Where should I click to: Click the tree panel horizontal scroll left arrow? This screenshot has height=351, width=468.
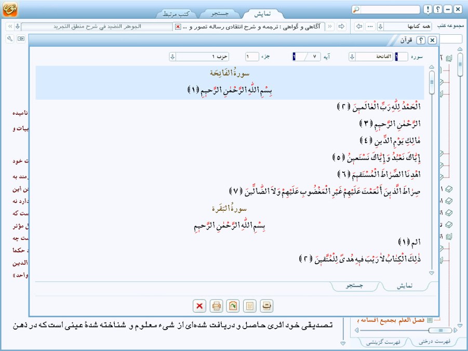click(356, 330)
